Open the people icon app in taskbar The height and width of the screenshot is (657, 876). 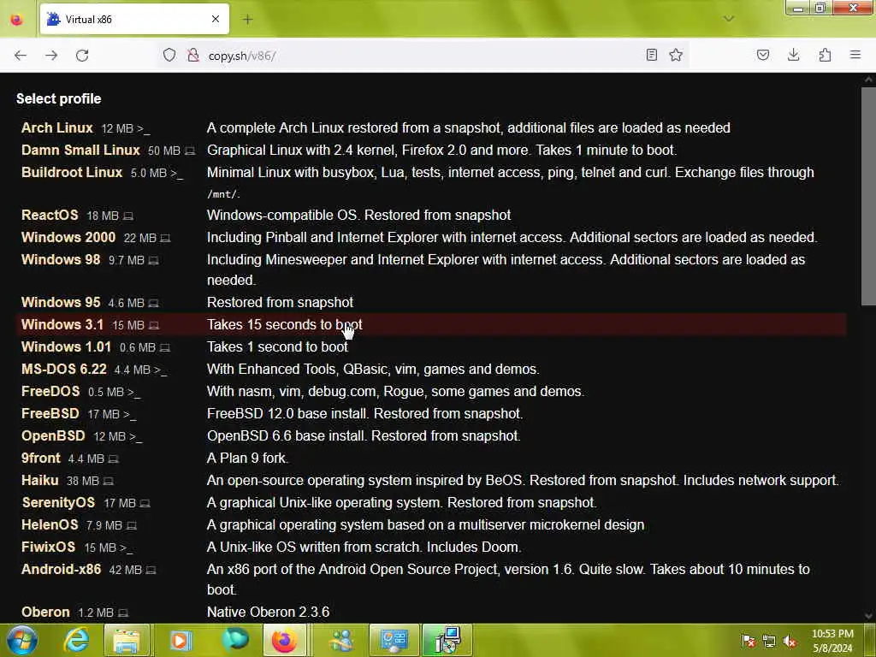click(341, 640)
